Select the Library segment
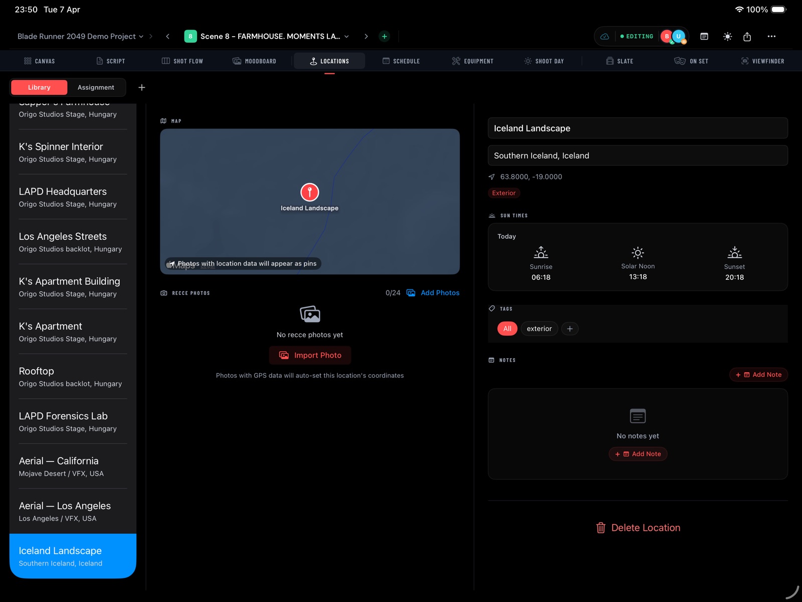The height and width of the screenshot is (602, 802). click(x=39, y=87)
